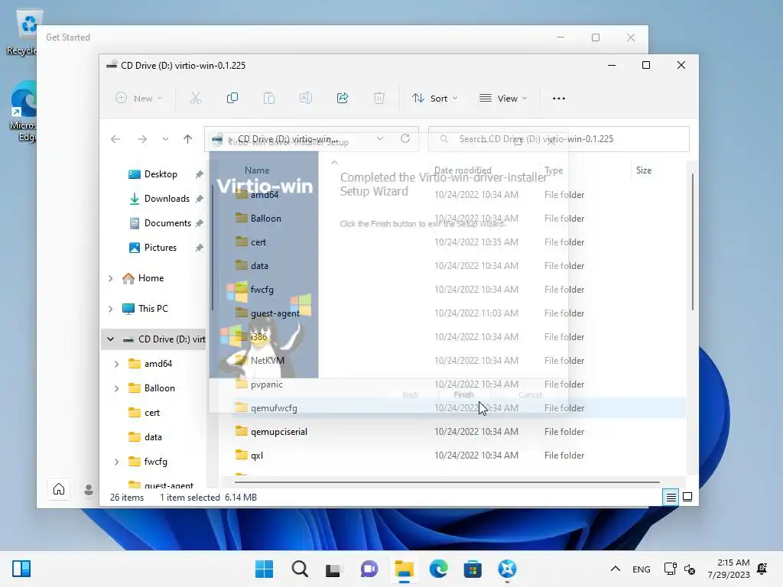The width and height of the screenshot is (783, 587).
Task: Go up one folder level
Action: (188, 139)
